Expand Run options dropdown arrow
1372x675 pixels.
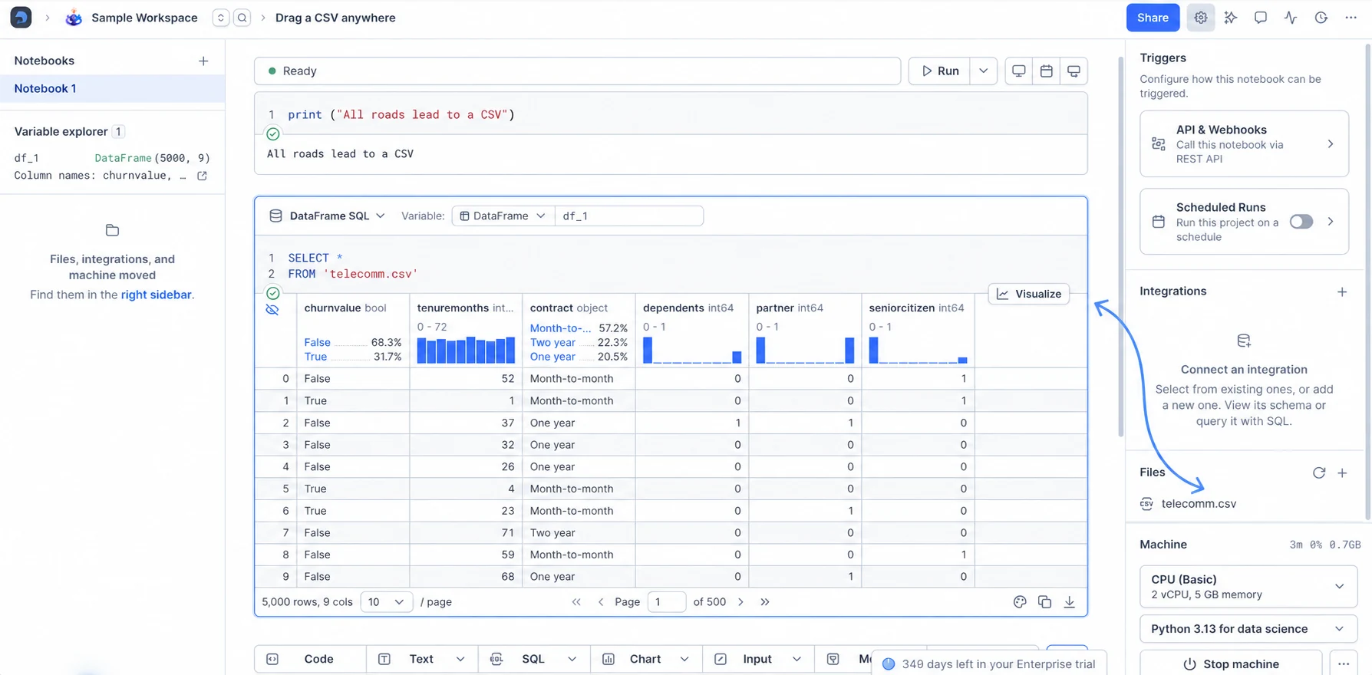pos(983,71)
